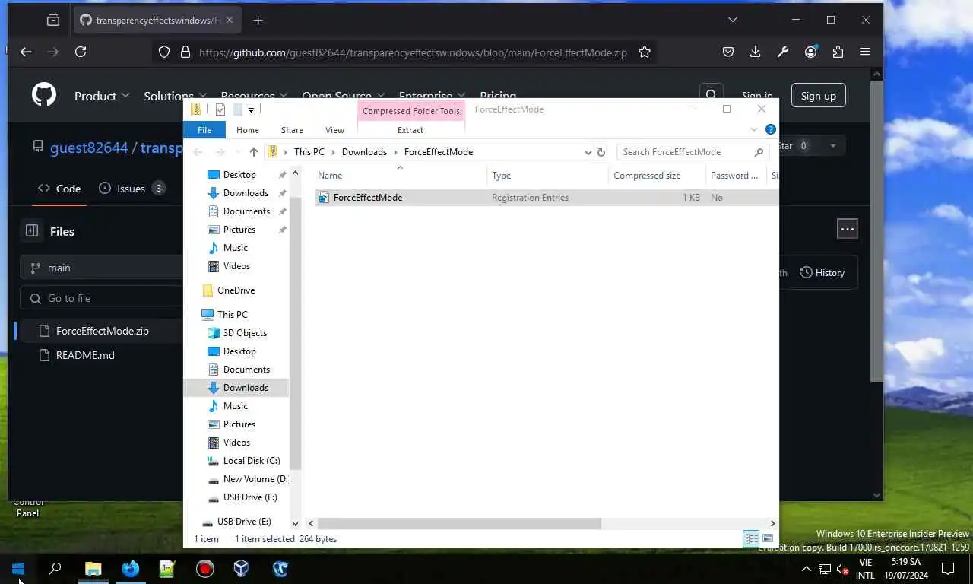Open the browser Extensions puzzle icon

838,52
